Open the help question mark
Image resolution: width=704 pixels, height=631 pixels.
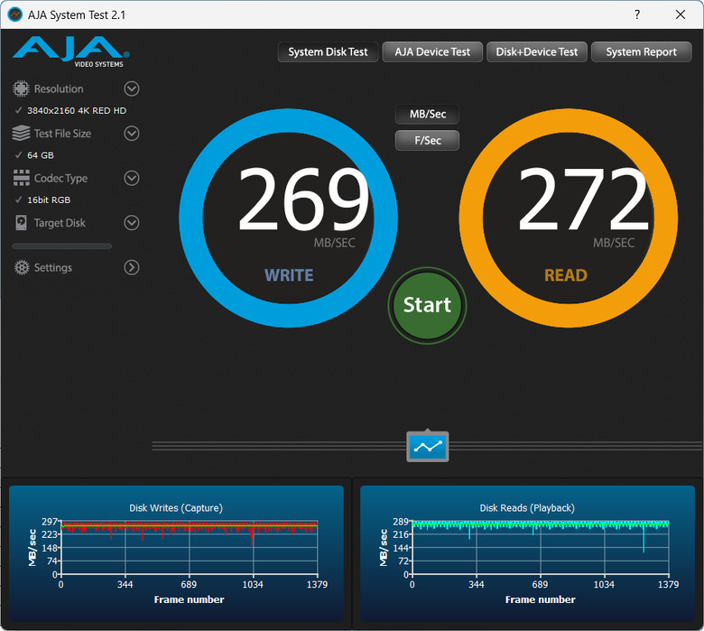[x=637, y=14]
